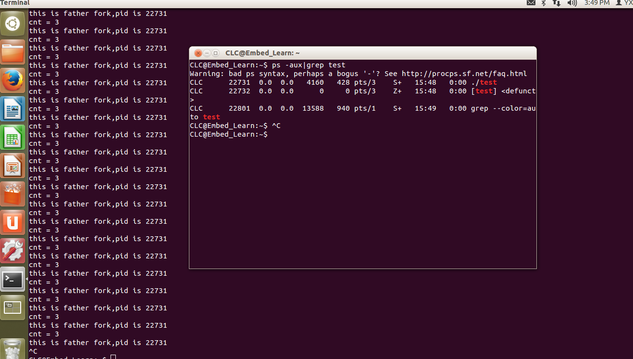Open the Bluetooth indicator menu
Screen dimensions: 633x359
click(544, 3)
